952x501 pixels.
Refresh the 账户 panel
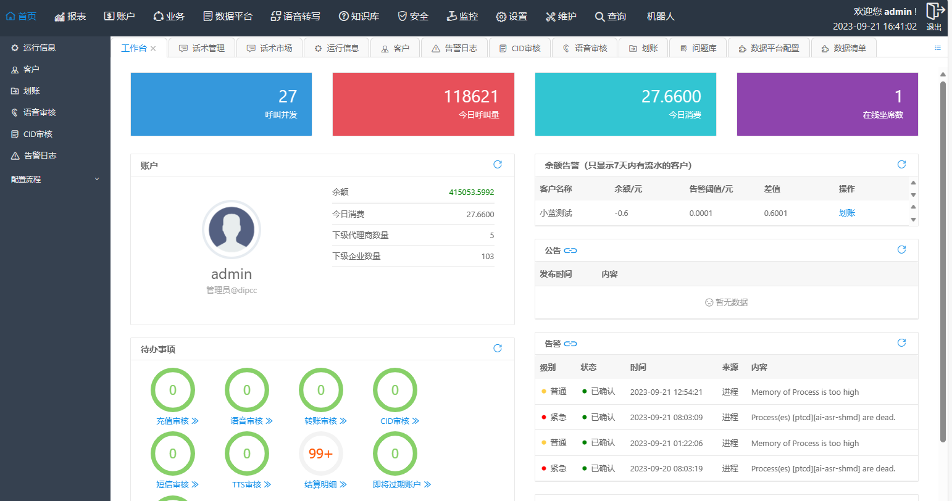(x=498, y=165)
